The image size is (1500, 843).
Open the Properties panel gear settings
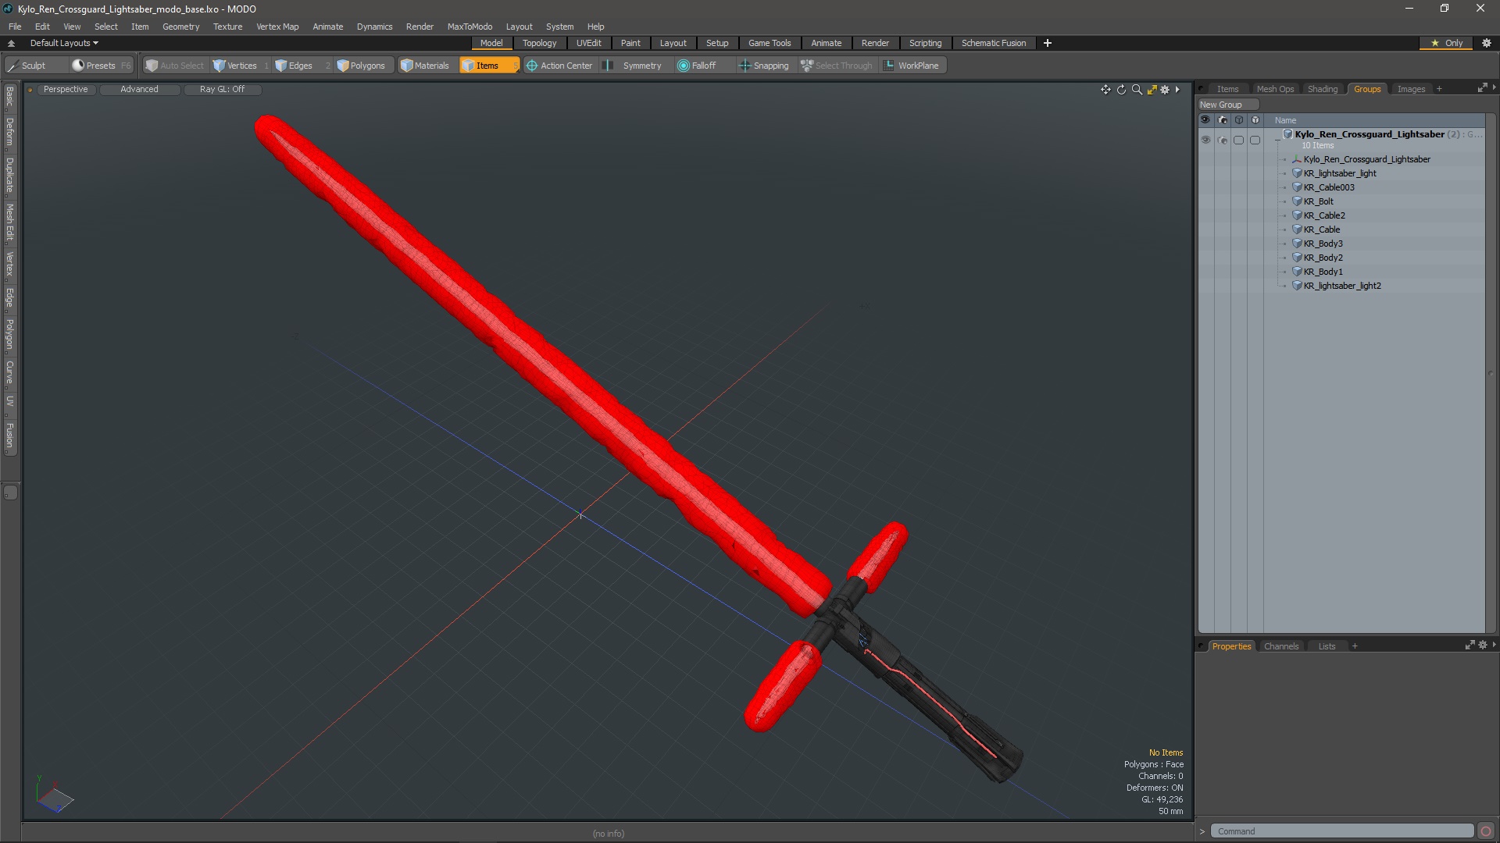[1483, 646]
